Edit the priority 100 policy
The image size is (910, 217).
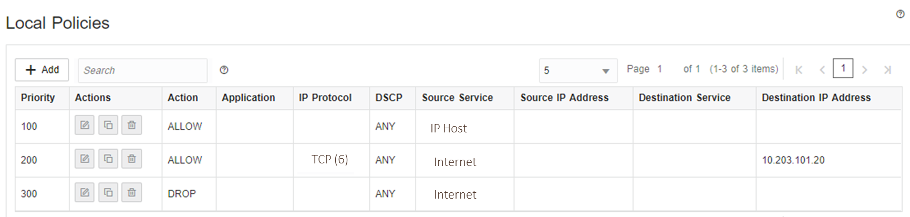[x=85, y=126]
